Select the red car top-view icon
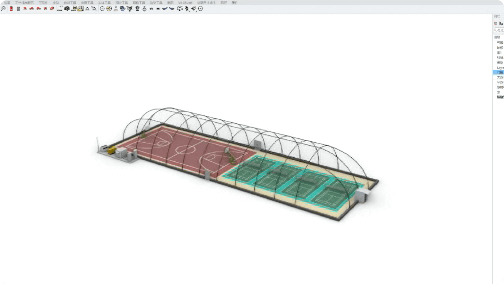 (11, 8)
